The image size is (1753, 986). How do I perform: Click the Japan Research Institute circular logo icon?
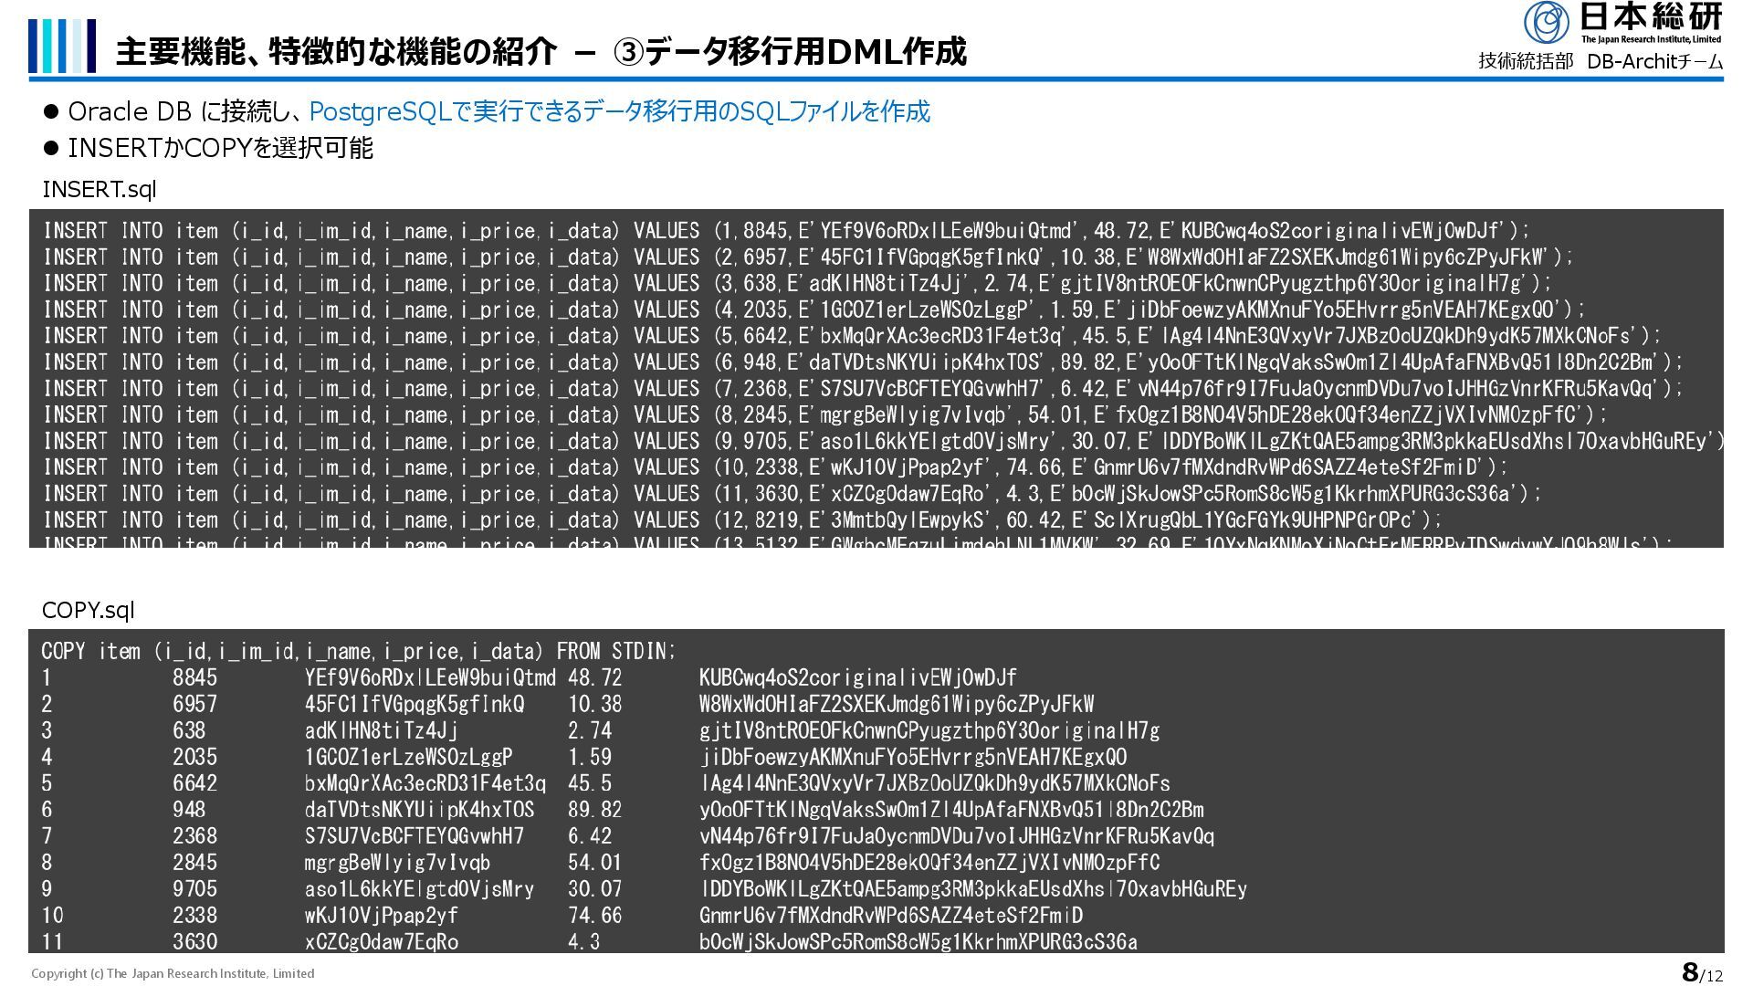[1546, 22]
